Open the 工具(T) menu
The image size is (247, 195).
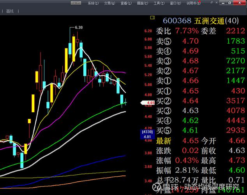159,3
